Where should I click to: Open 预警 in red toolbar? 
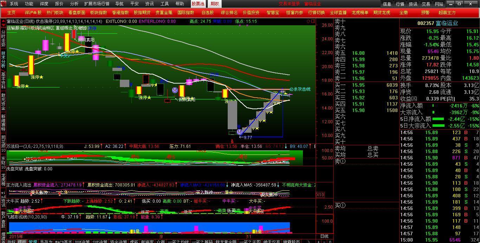425,12
